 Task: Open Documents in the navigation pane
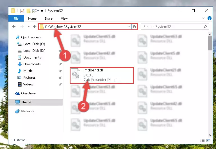click(x=32, y=57)
